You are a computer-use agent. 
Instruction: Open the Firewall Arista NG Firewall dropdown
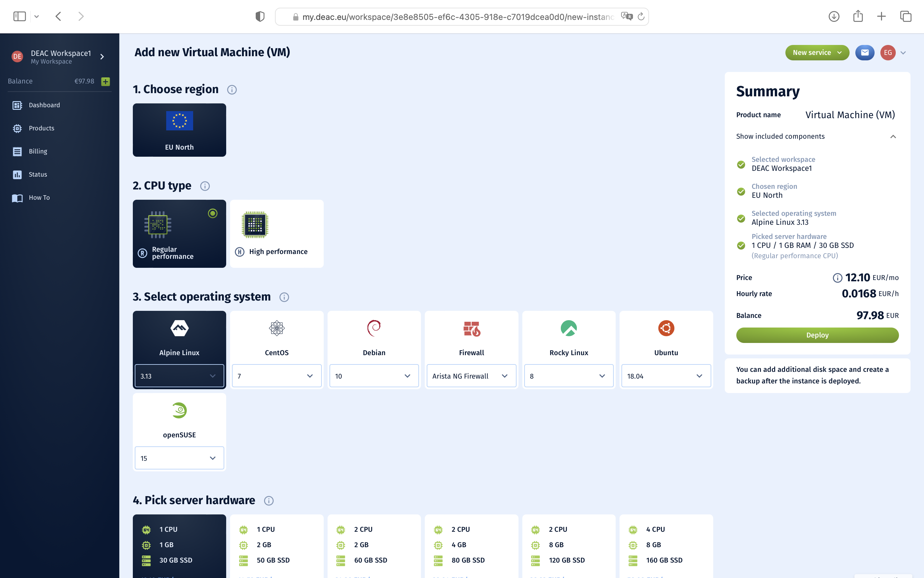click(471, 376)
